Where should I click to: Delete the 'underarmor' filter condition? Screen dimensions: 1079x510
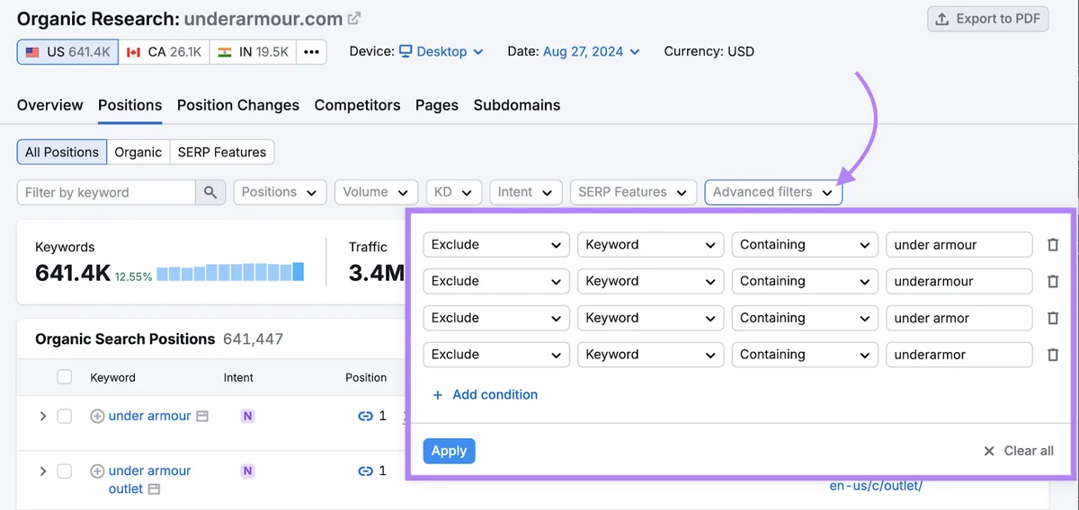click(x=1053, y=355)
